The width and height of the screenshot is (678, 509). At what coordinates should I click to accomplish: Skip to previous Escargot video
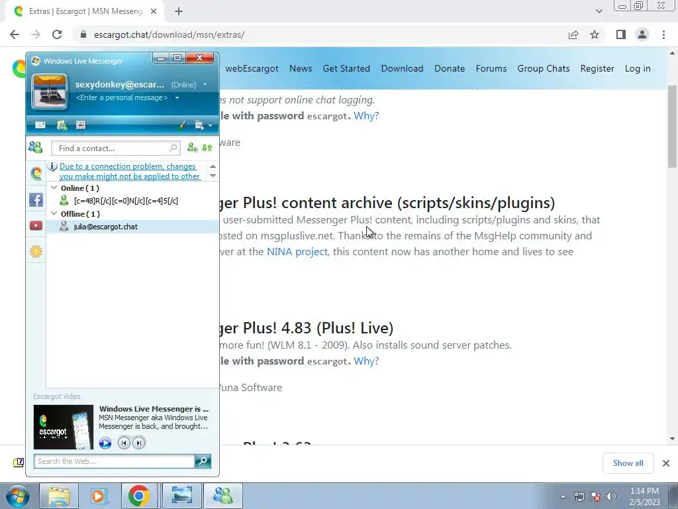click(x=124, y=443)
